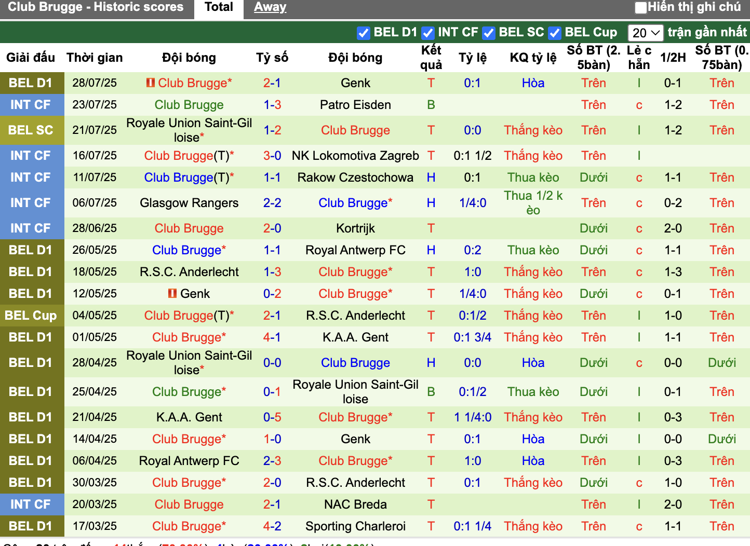Click the Thời gian column header
The image size is (750, 546).
pyautogui.click(x=95, y=58)
